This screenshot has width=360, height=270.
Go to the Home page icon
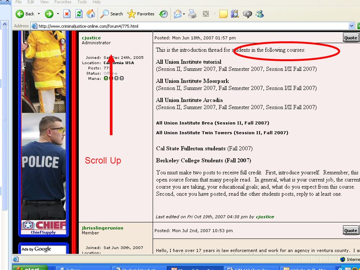click(x=91, y=14)
